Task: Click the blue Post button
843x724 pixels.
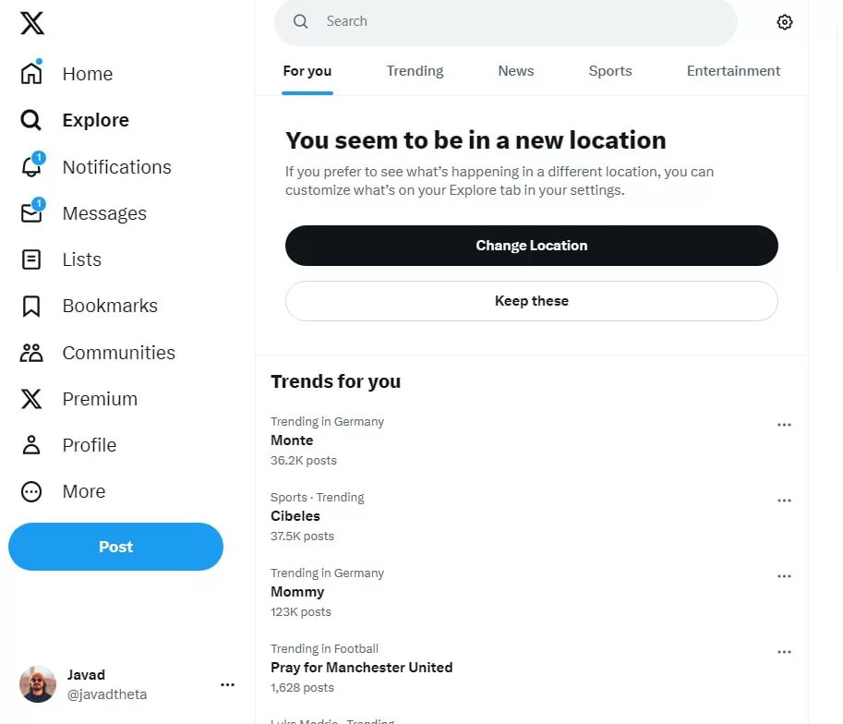Action: [115, 547]
